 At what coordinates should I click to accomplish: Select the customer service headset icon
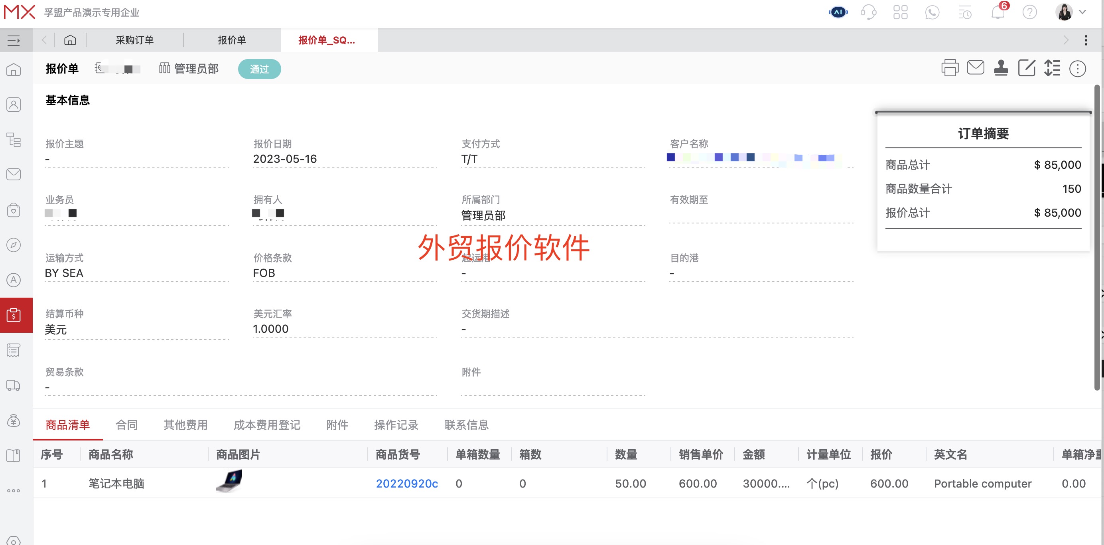869,12
